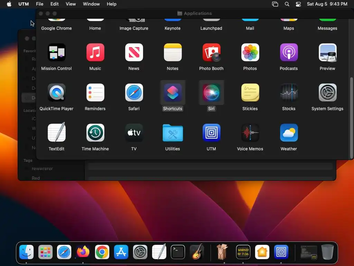
Task: Click the date and time in menu bar
Action: 327,4
